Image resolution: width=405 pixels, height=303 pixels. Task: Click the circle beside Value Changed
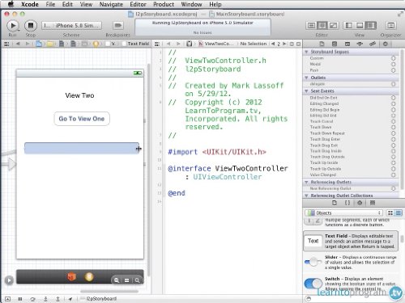[393, 175]
